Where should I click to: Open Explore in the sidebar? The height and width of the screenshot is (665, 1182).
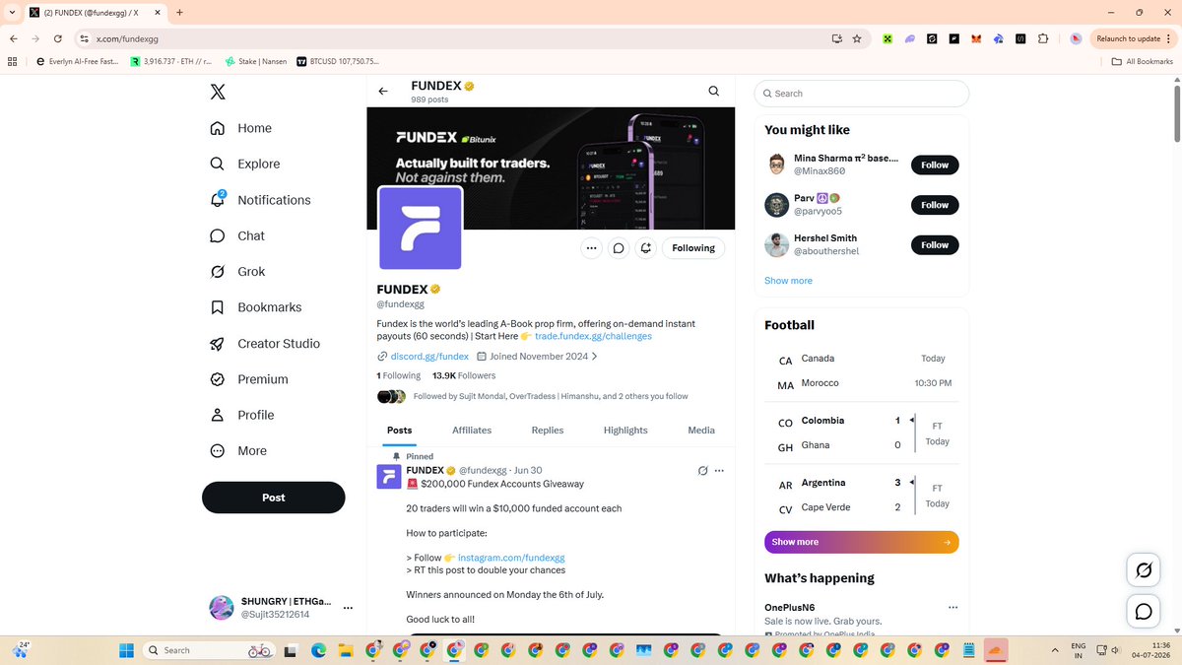coord(245,164)
